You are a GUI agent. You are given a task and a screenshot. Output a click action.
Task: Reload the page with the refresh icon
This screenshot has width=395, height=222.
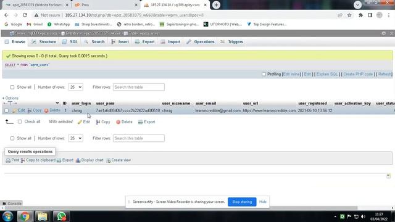click(x=25, y=15)
